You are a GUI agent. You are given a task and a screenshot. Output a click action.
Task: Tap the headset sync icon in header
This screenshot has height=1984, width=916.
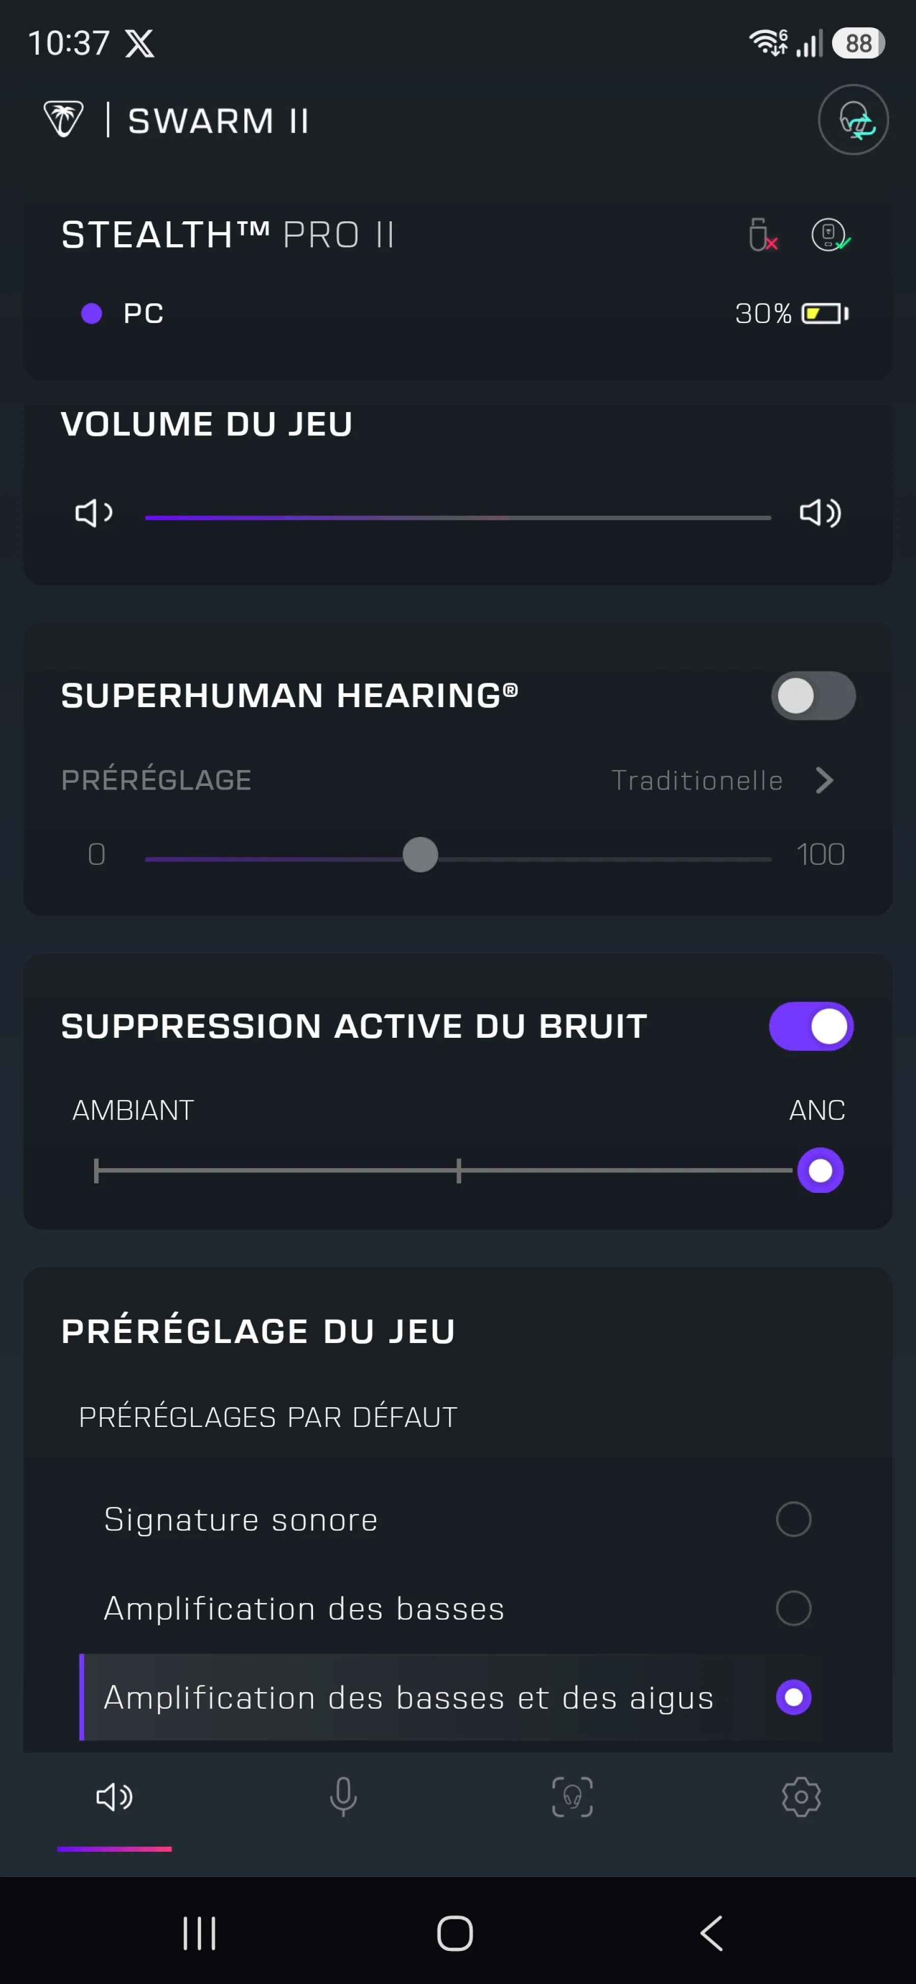853,120
